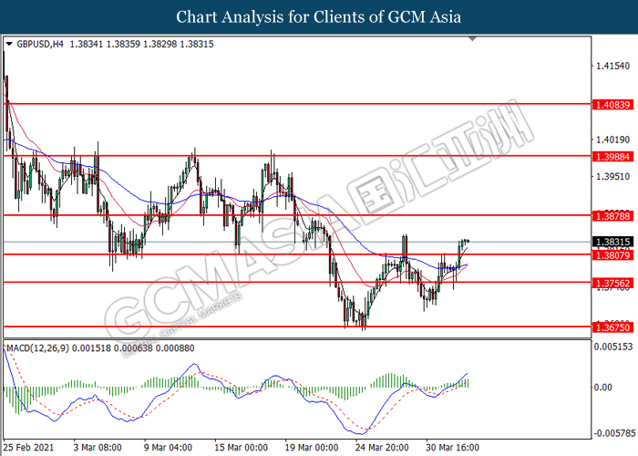The width and height of the screenshot is (638, 456).
Task: Click the 1.39510 price axis value
Action: (x=612, y=176)
